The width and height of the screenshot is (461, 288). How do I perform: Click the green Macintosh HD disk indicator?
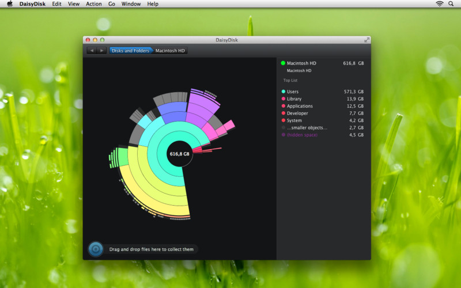pyautogui.click(x=283, y=63)
